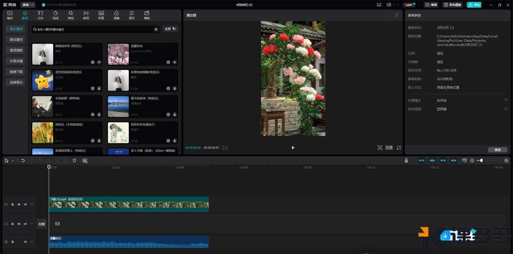The height and width of the screenshot is (254, 513).
Task: Click the timeline image/cover toolbar icon
Action: (85, 160)
